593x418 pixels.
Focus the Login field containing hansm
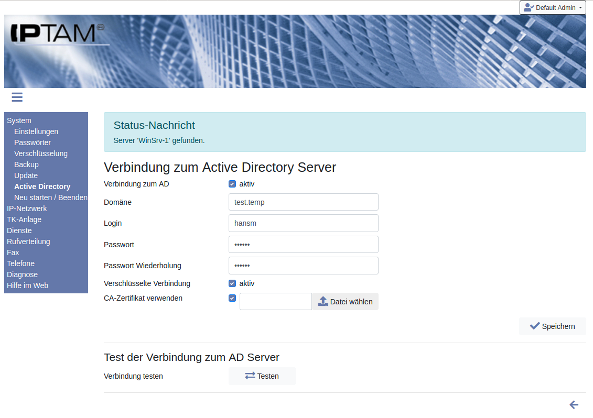pos(303,223)
